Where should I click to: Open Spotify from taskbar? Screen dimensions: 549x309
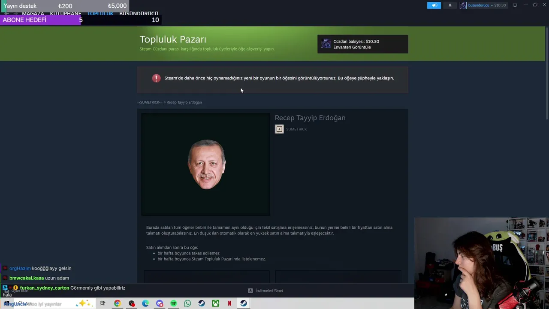(173, 303)
